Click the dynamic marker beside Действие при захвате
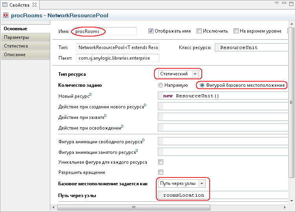Image resolution: width=296 pixels, height=212 pixels. click(105, 115)
